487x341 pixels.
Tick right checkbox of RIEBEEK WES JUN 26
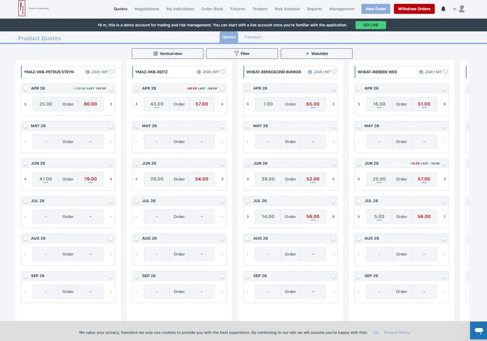(444, 163)
